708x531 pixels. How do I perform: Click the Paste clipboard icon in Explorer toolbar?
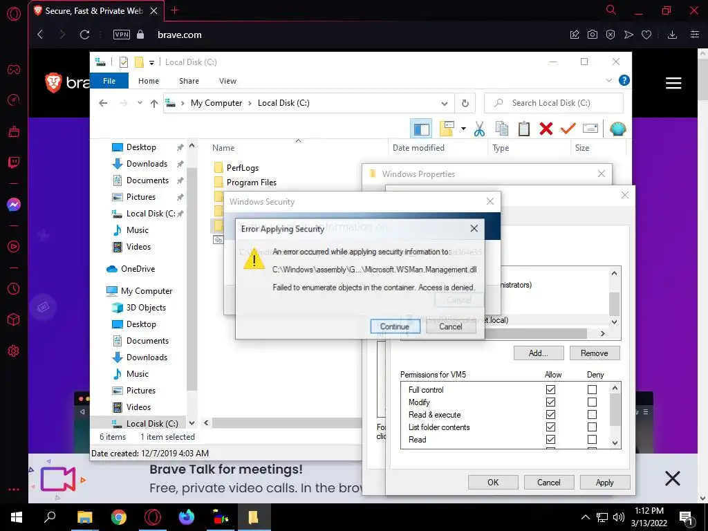coord(524,129)
